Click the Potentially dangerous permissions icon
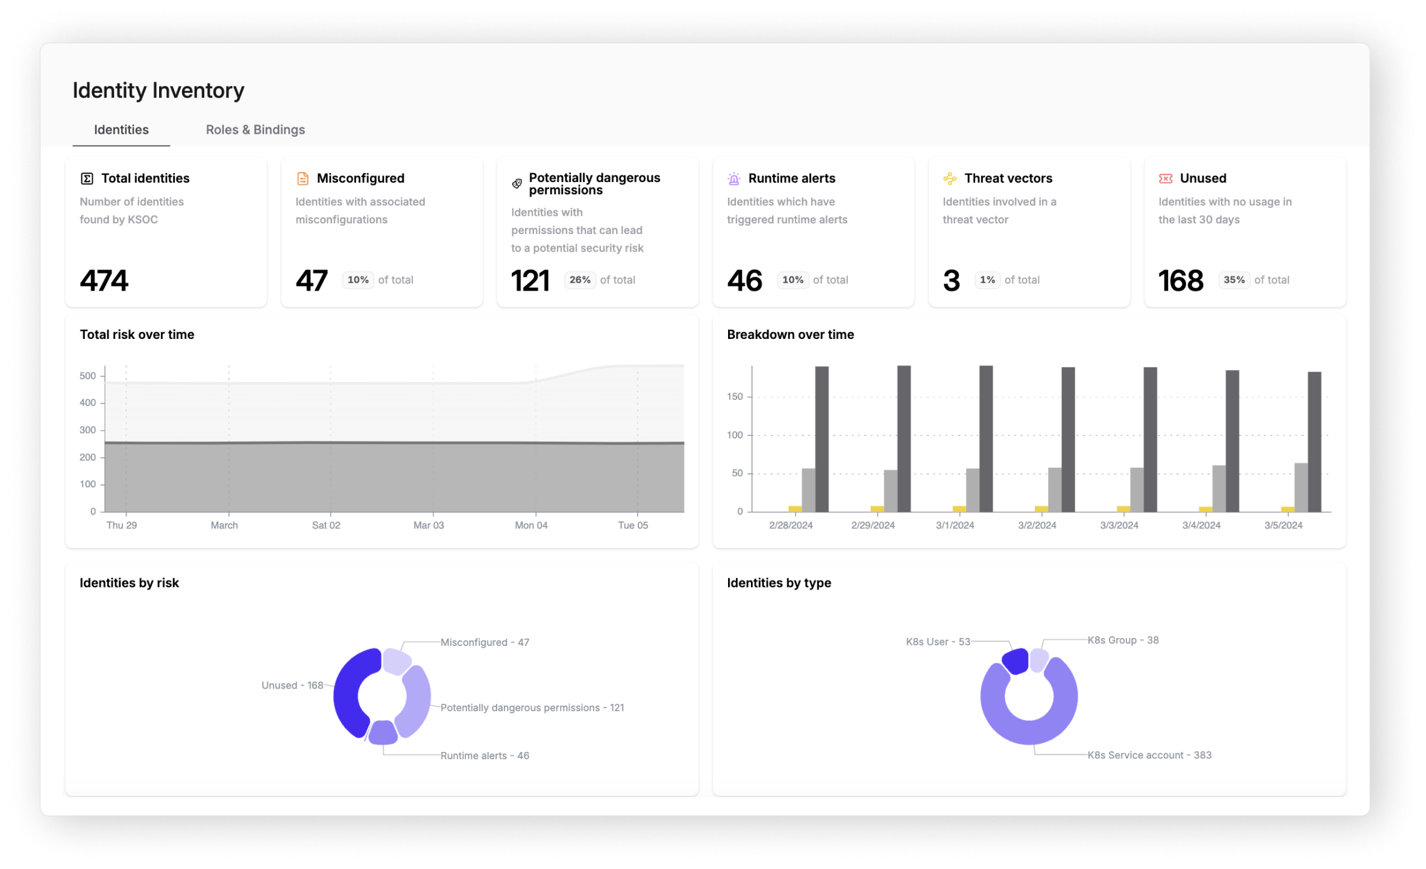 click(517, 183)
